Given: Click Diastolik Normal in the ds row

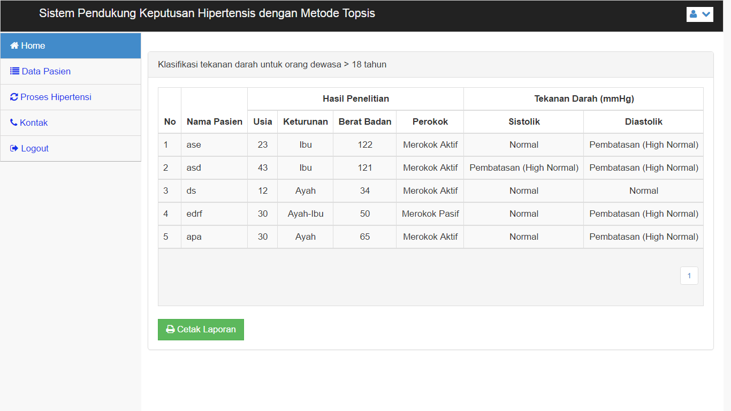Looking at the screenshot, I should pyautogui.click(x=644, y=191).
